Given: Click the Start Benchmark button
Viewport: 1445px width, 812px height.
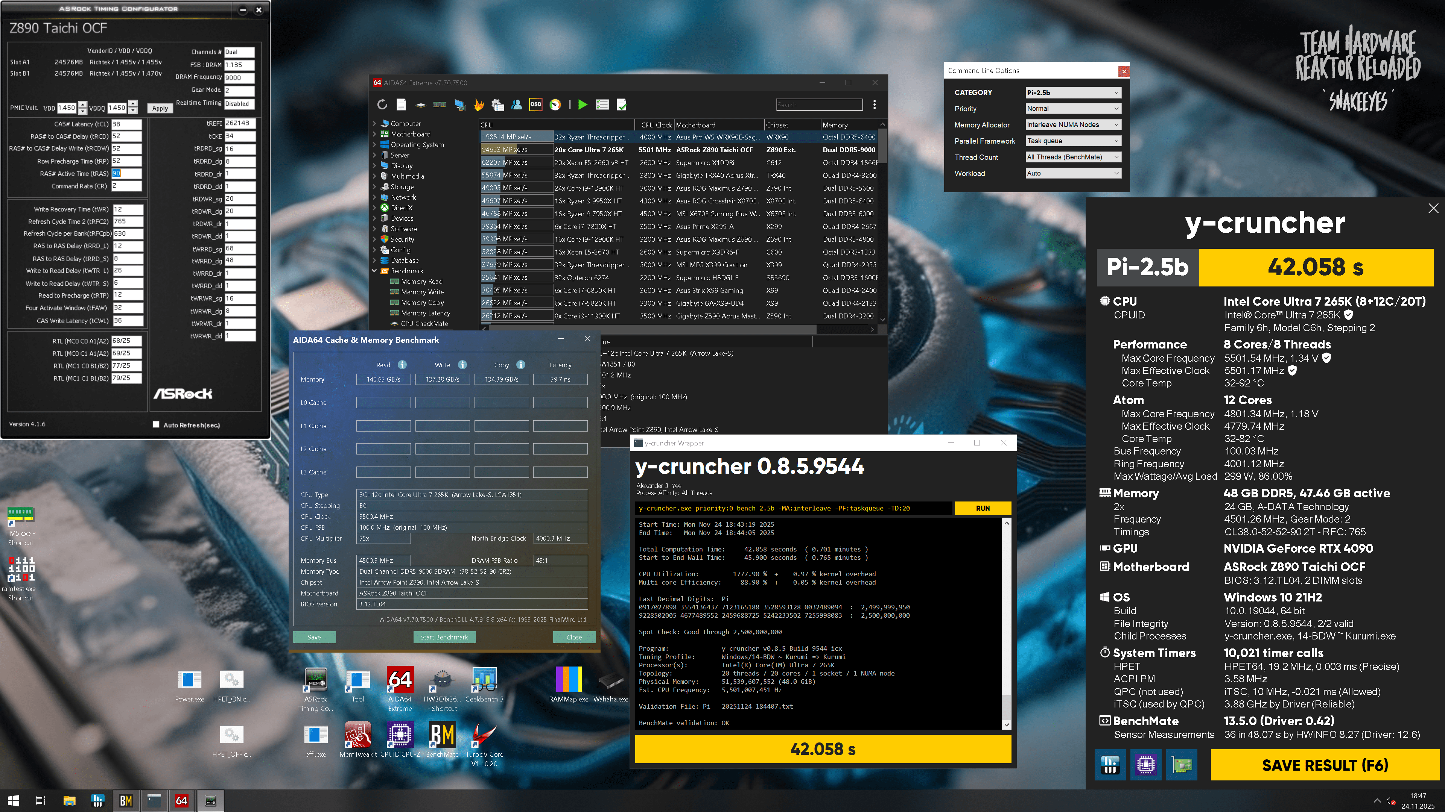Looking at the screenshot, I should pyautogui.click(x=444, y=636).
